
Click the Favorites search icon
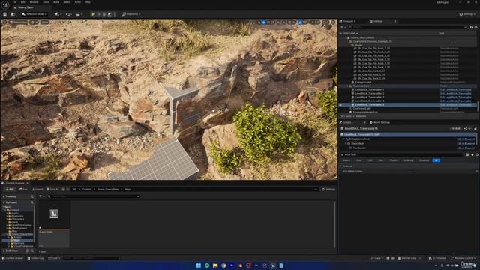[x=31, y=196]
